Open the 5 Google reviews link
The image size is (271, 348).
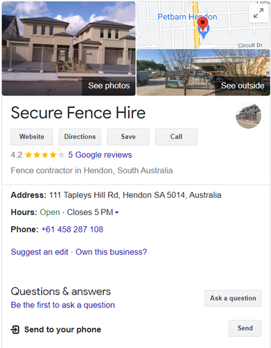coord(100,155)
